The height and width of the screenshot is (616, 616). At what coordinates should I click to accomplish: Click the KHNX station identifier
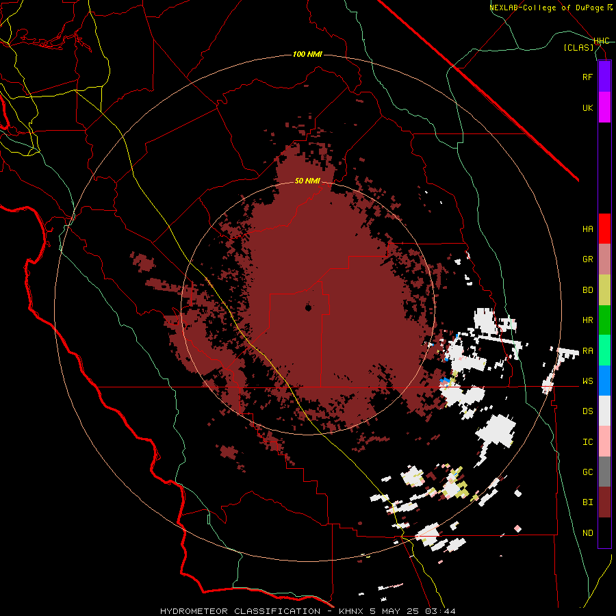[351, 611]
